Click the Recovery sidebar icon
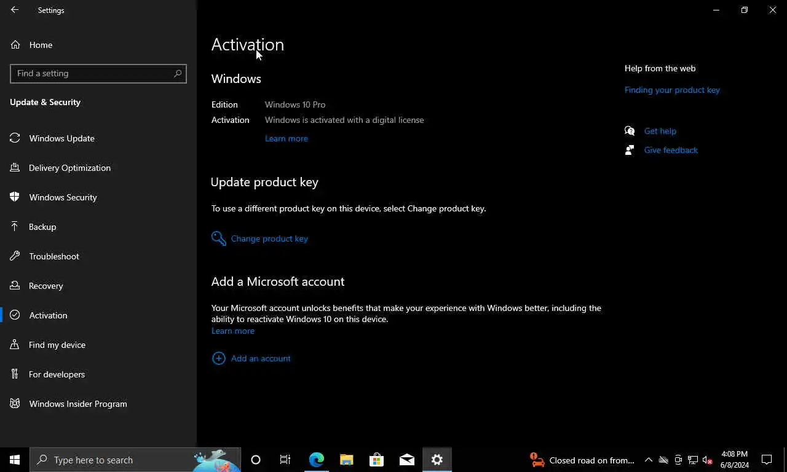The width and height of the screenshot is (787, 472). [15, 286]
